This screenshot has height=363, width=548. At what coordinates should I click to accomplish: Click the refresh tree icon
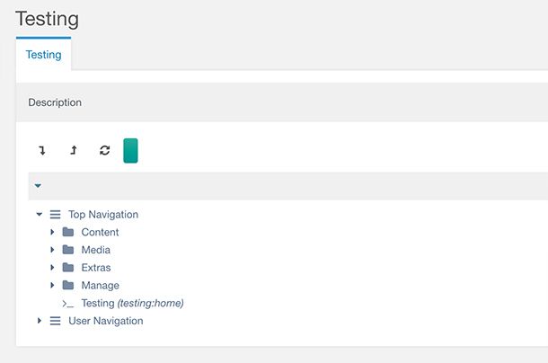(104, 151)
